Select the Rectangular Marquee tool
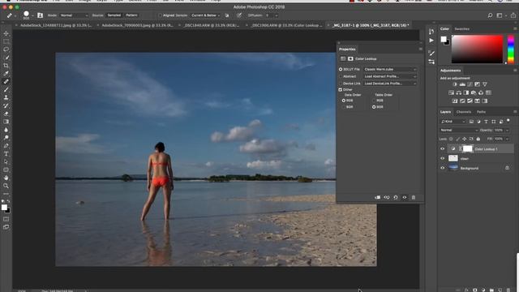Screen dimensions: 519x292 [x=6, y=41]
